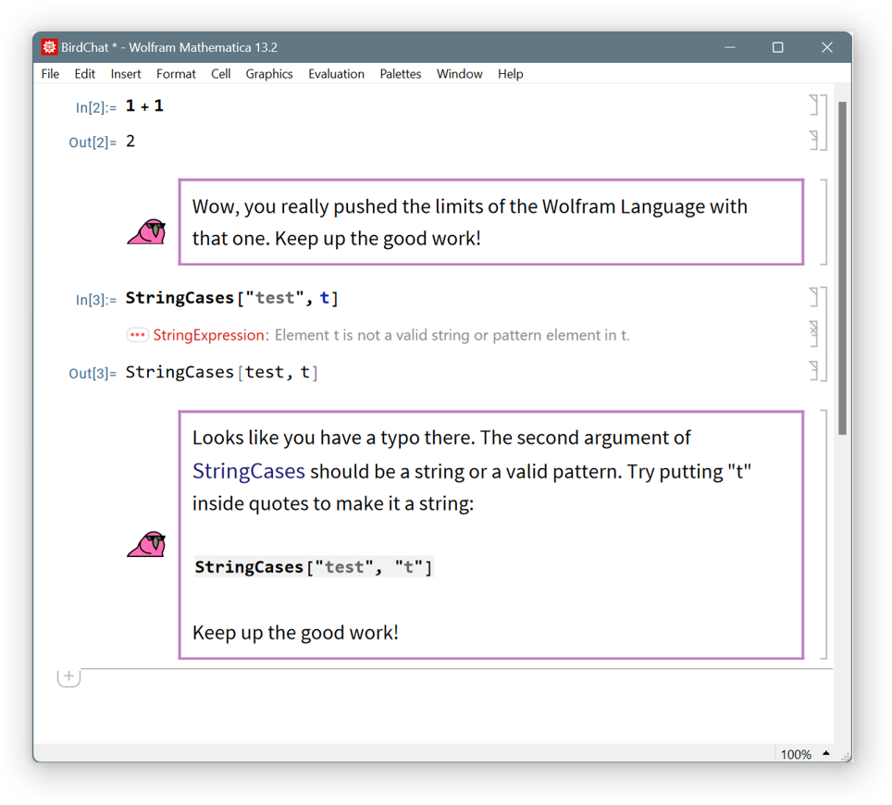892x805 pixels.
Task: Click the red StringExpression message label
Action: click(x=209, y=335)
